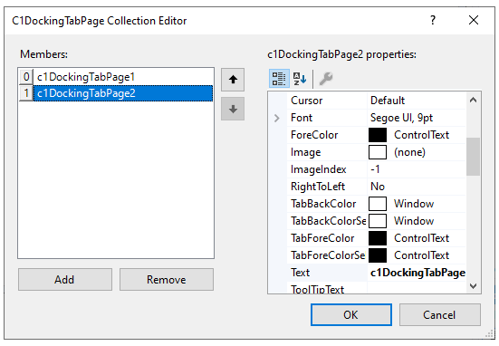Click the property grid scrollbar thumb

pyautogui.click(x=474, y=157)
